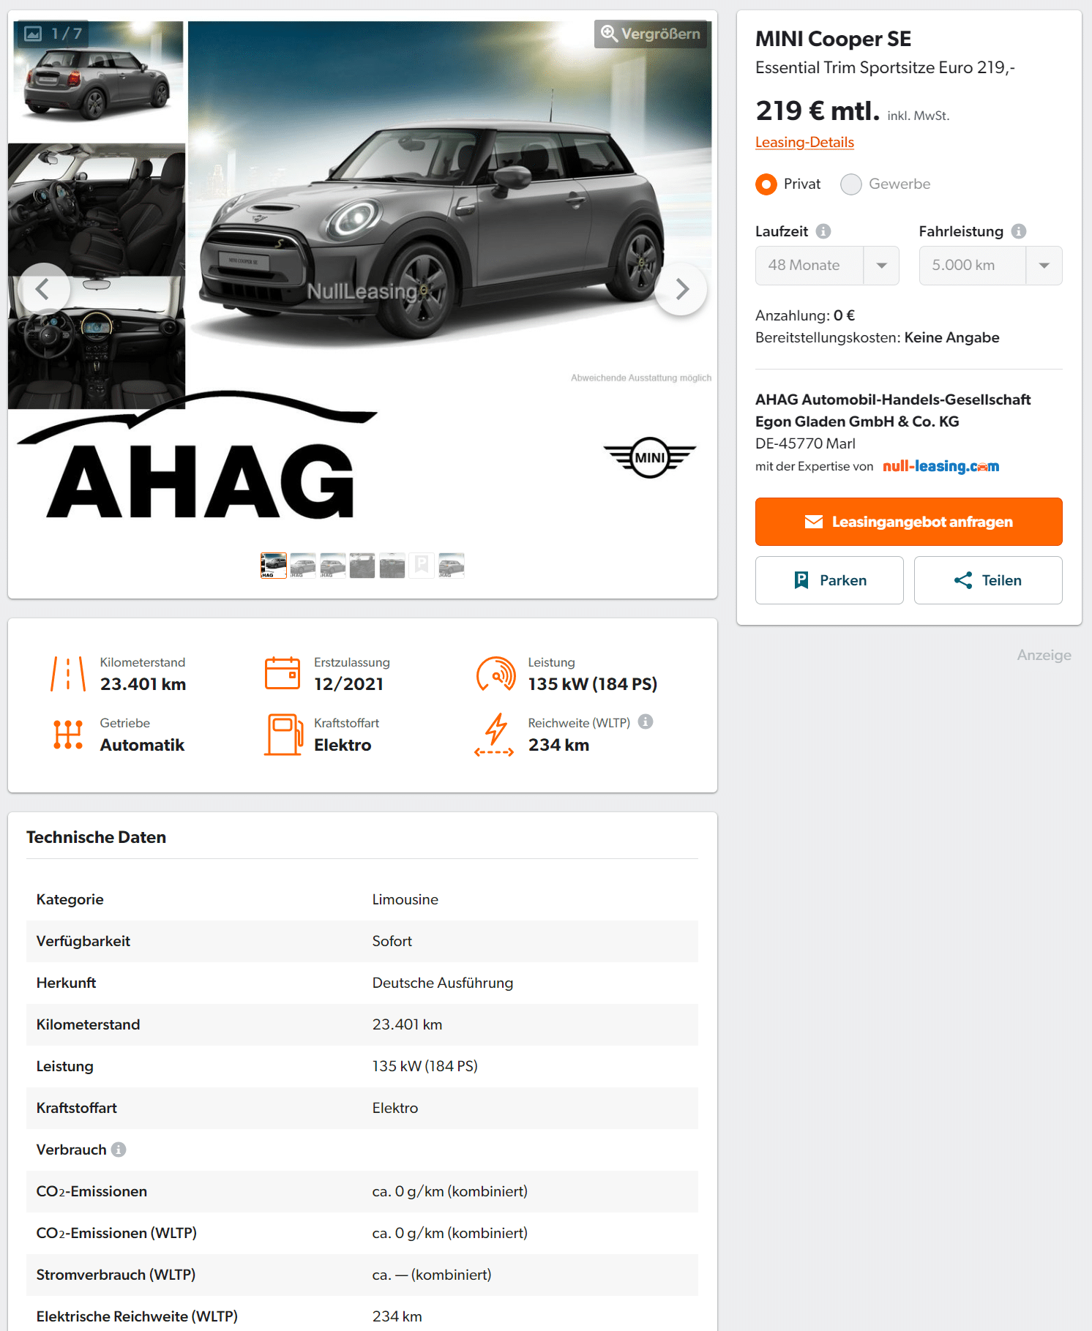Viewport: 1092px width, 1331px height.
Task: Park this offer with Parken button
Action: click(829, 580)
